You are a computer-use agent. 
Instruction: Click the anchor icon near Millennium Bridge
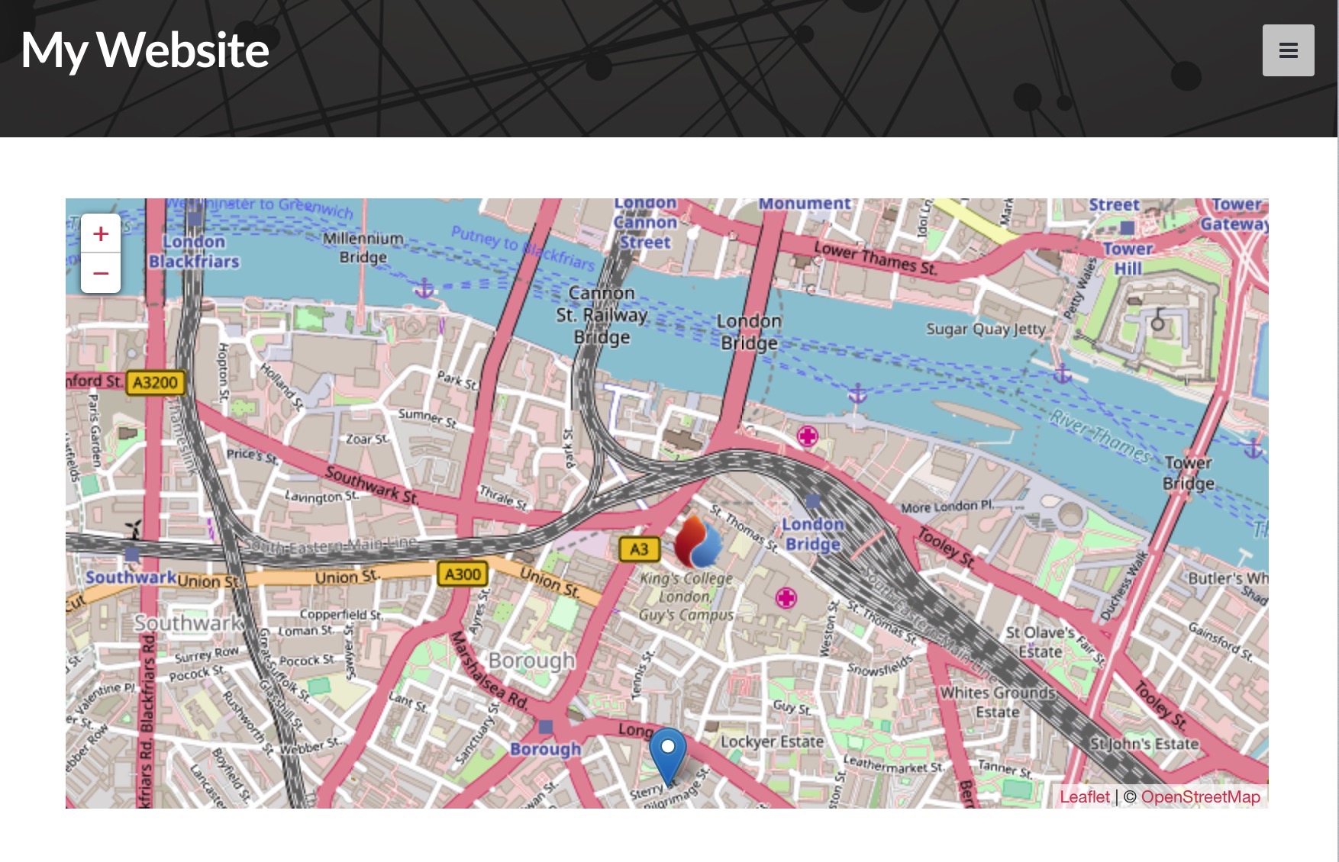click(424, 288)
